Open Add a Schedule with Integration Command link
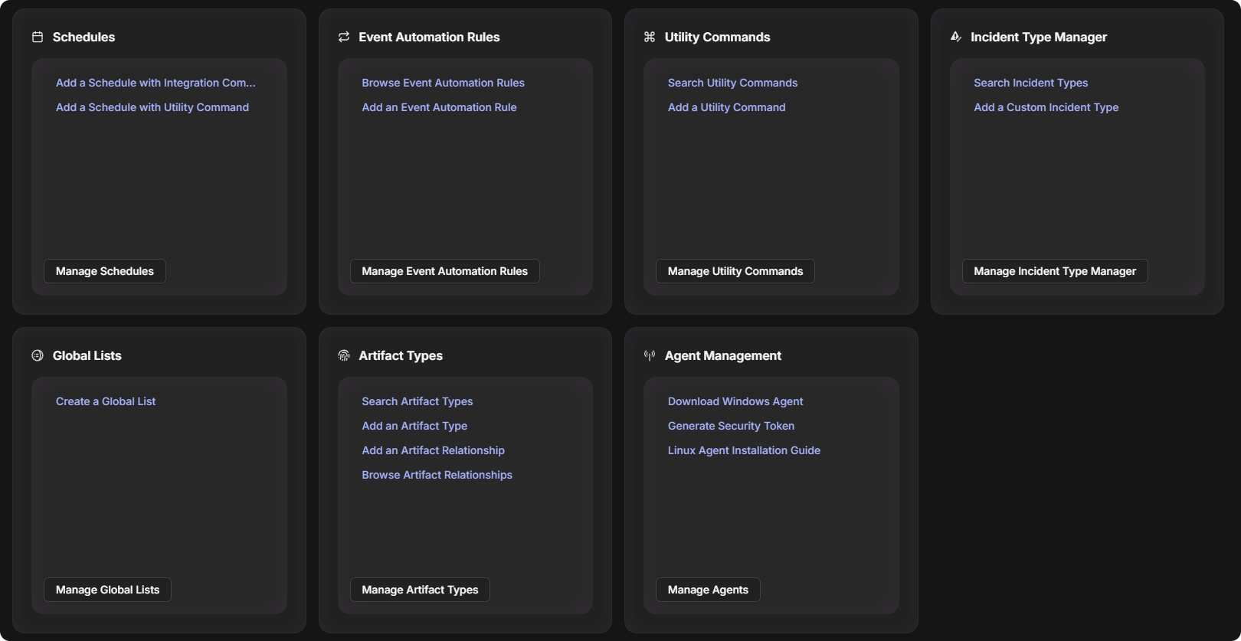The height and width of the screenshot is (641, 1241). [156, 83]
